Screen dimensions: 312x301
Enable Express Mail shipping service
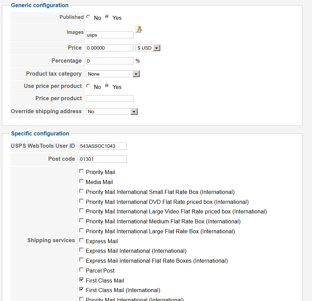(81, 240)
